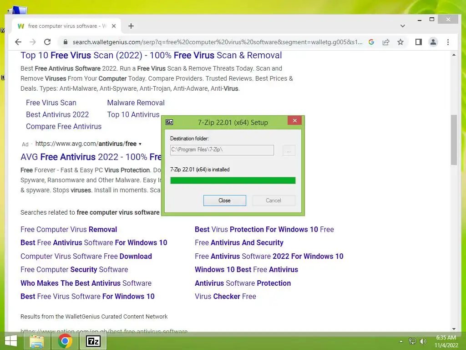The image size is (466, 350).
Task: Click 'Results from the WalletGenius Curated Content Network'
Action: (94, 317)
